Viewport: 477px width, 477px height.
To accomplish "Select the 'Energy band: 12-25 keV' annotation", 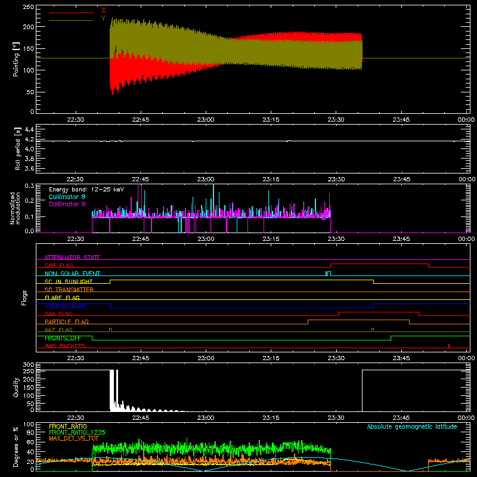I will (x=86, y=190).
